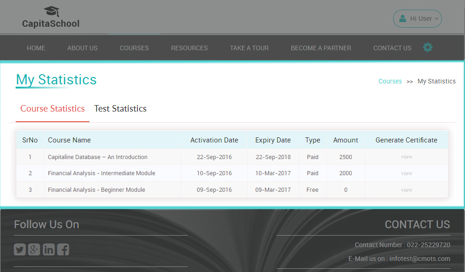
Task: Click view for Capitaline Database certificate
Action: 406,157
